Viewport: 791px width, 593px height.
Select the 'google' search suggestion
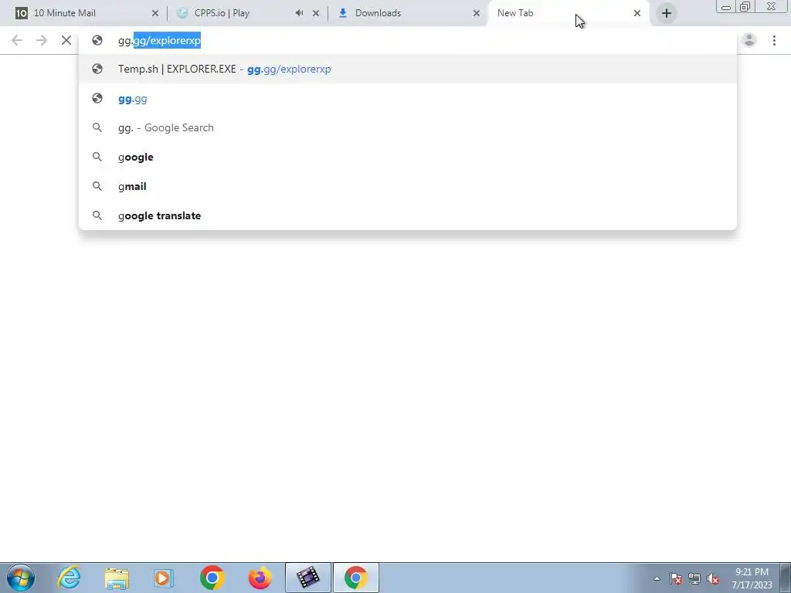coord(408,157)
